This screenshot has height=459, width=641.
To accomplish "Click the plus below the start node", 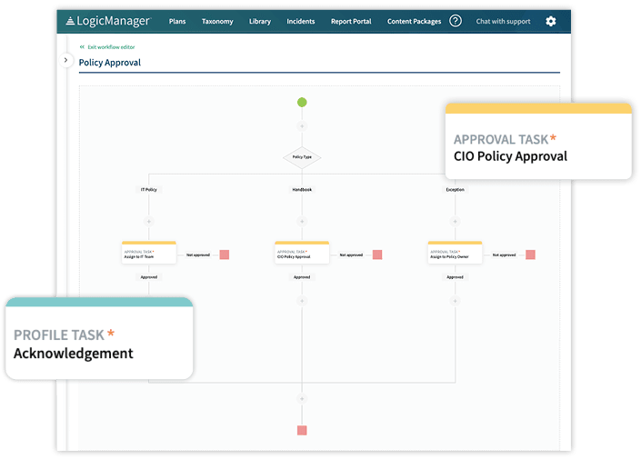I will tap(302, 126).
